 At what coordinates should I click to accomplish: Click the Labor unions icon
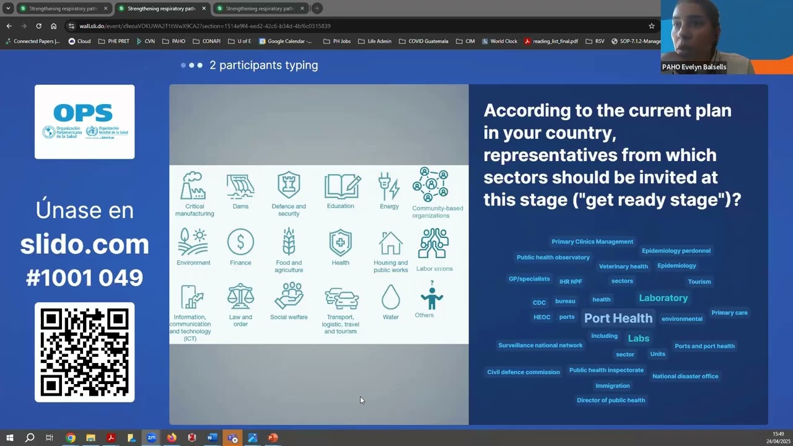point(433,243)
